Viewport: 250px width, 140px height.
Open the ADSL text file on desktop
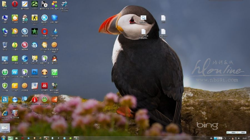163,18
